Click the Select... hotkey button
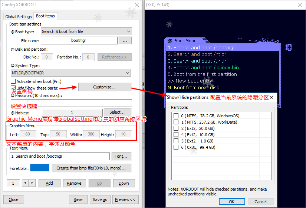306x208 pixels. coord(117,112)
